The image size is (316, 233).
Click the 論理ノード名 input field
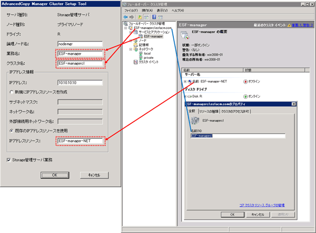click(80, 44)
